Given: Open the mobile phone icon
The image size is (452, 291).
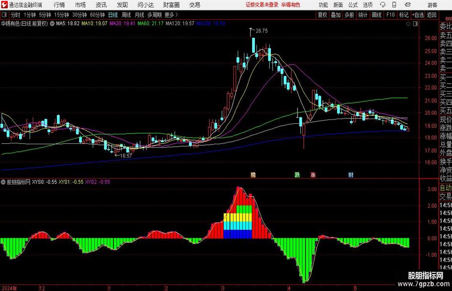Looking at the screenshot, I should (x=394, y=5).
